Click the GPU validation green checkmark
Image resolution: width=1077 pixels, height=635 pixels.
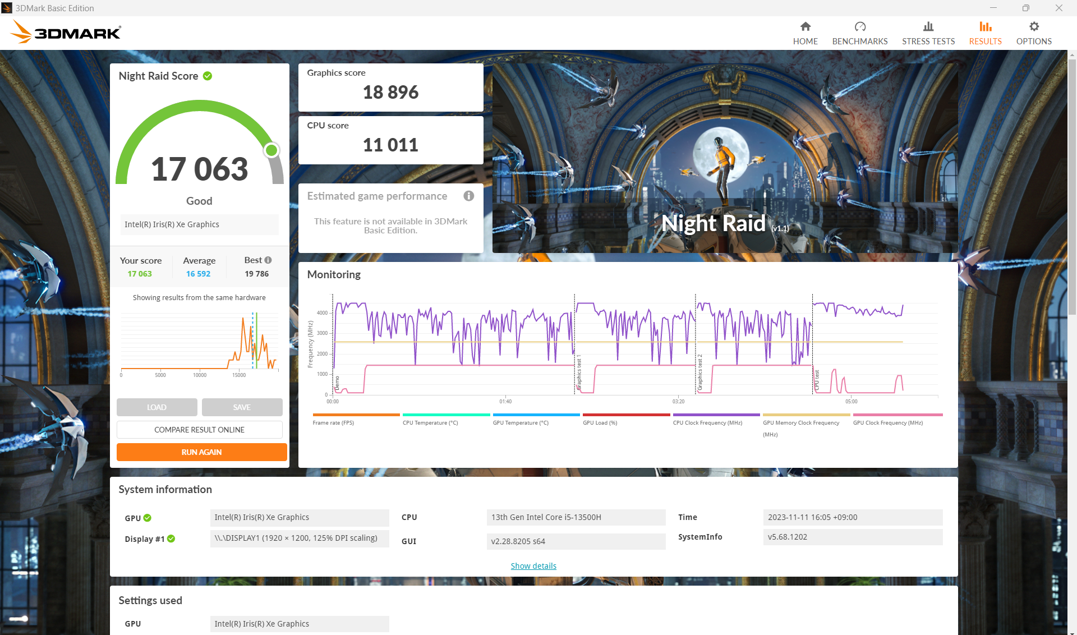[148, 518]
